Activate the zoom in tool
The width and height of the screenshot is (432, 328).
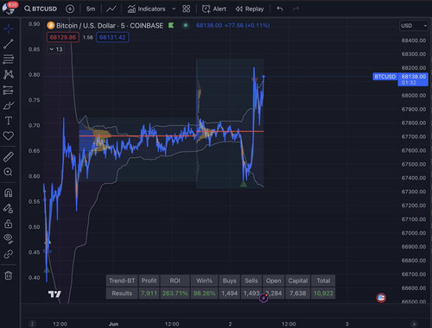pyautogui.click(x=9, y=172)
